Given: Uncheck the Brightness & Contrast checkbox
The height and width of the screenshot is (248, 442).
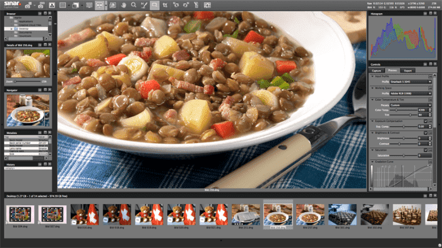Looking at the screenshot, I should pyautogui.click(x=426, y=133).
